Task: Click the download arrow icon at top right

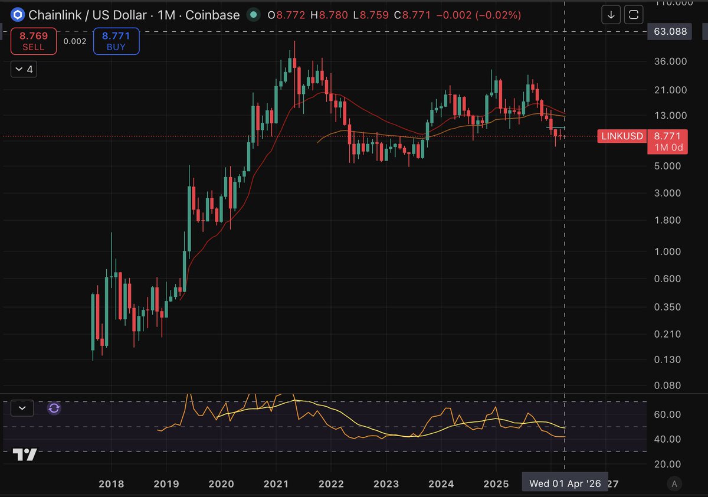Action: 612,14
